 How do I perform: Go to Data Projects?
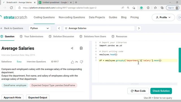pos(97,17)
